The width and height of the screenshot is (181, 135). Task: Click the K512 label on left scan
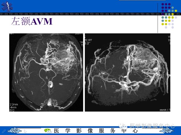(12, 110)
